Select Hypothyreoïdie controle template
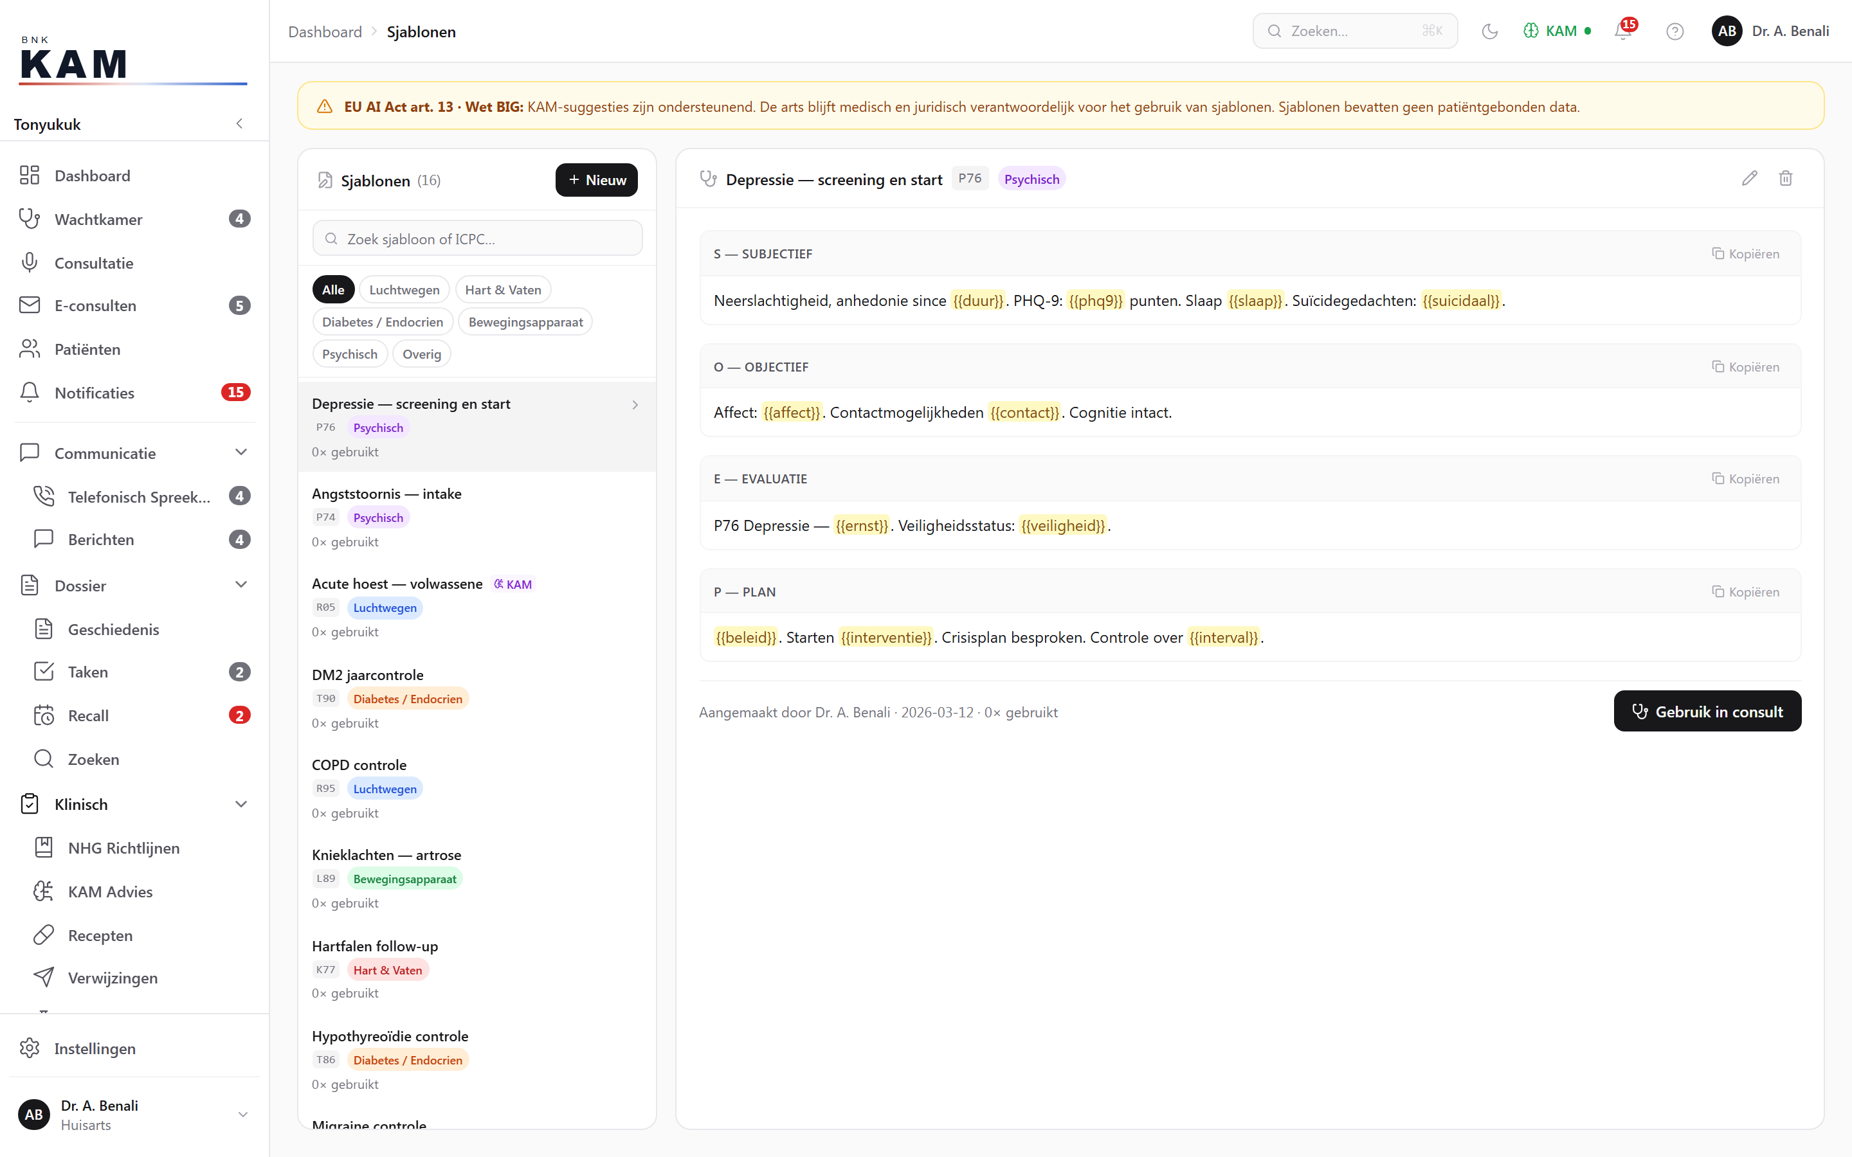 [x=477, y=1059]
